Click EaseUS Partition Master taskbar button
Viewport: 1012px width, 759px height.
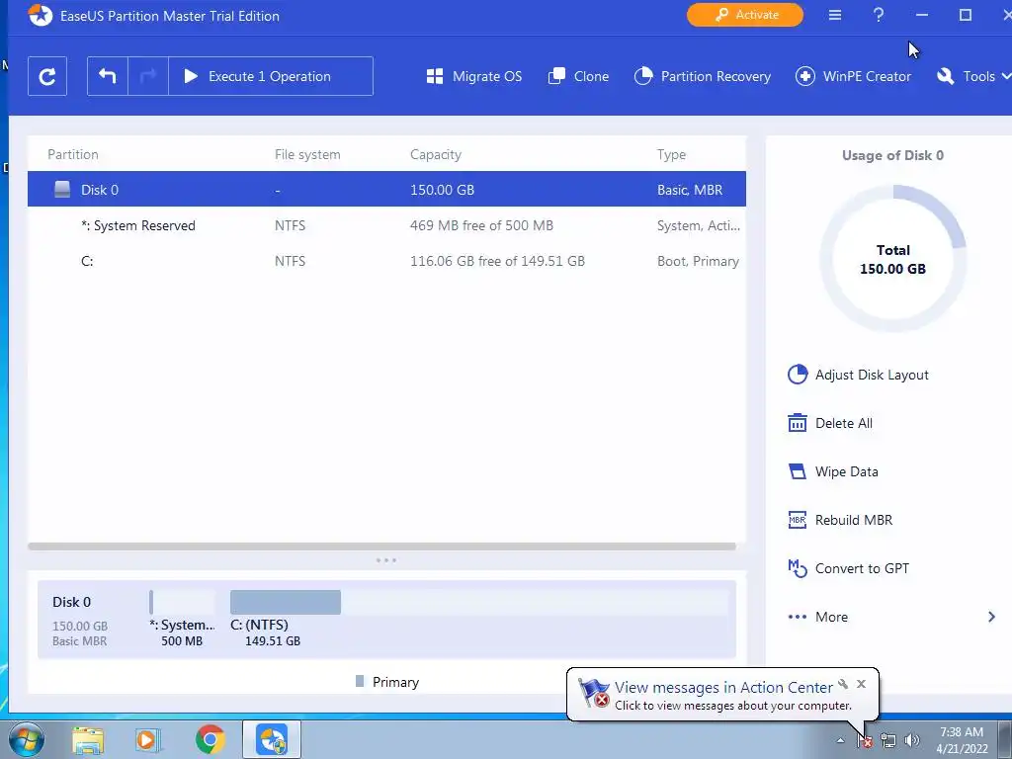tap(272, 739)
